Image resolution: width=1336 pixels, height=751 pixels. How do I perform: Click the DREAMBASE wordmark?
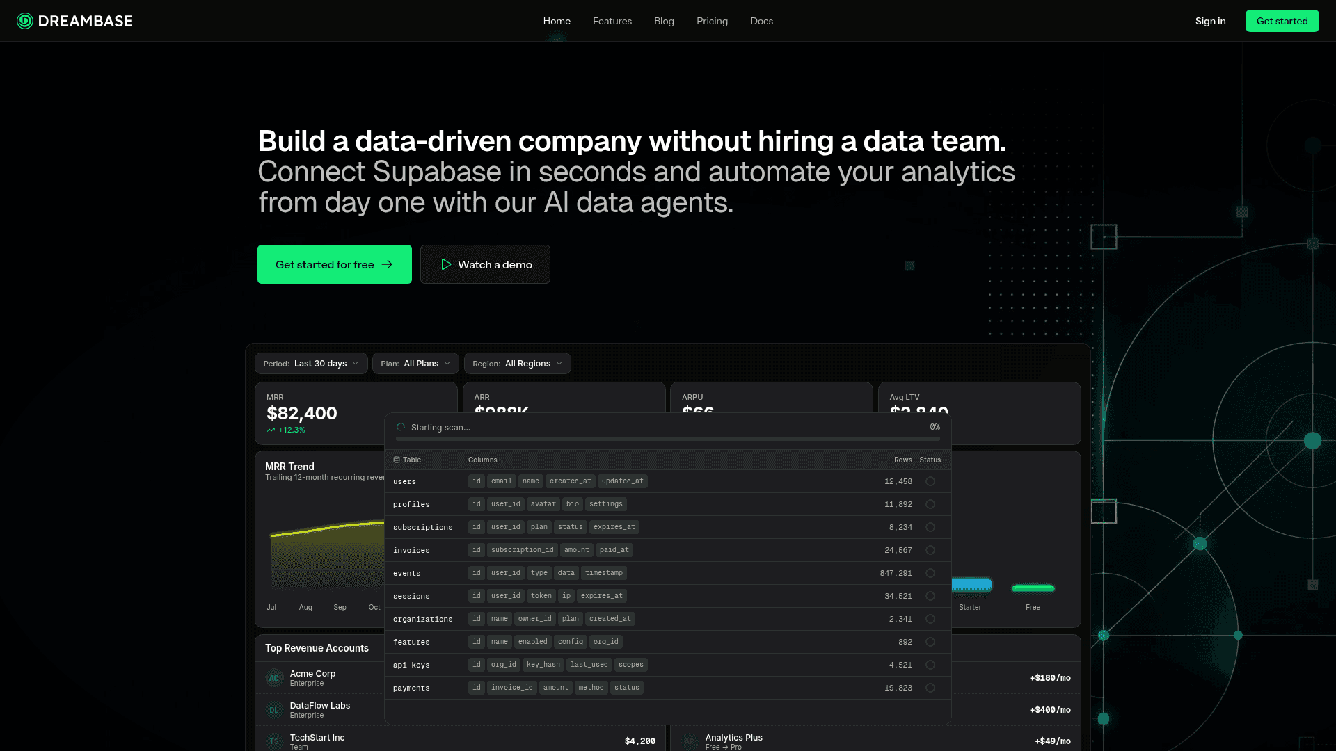click(86, 21)
